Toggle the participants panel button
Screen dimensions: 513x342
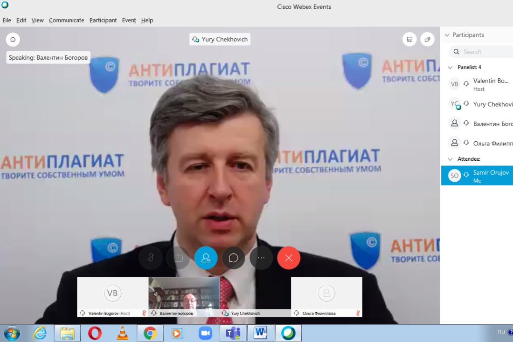coord(206,258)
